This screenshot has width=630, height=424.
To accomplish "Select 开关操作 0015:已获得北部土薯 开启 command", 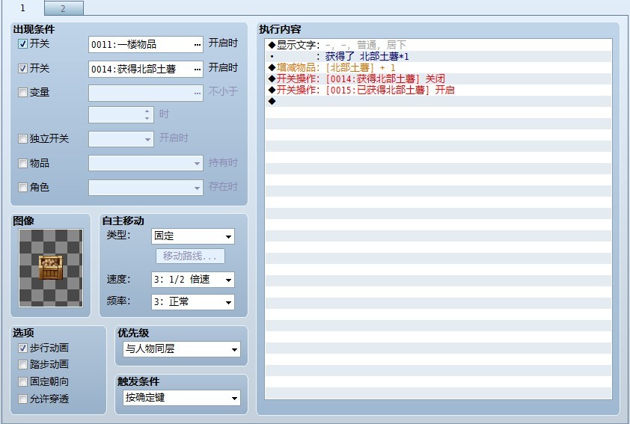I will [438, 90].
